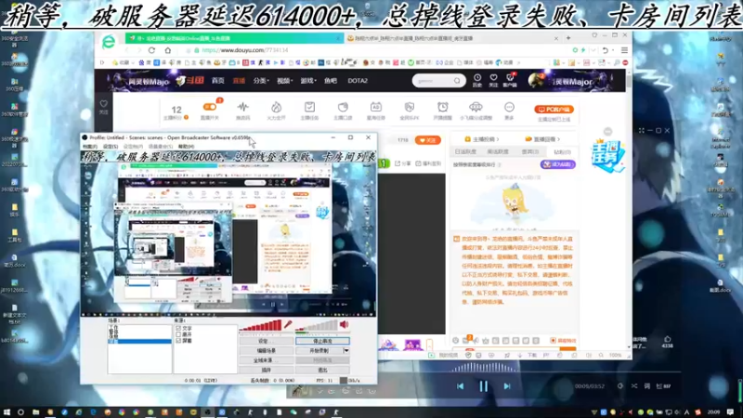743x418 pixels.
Task: Open the dropdown arrow beside 开始录制
Action: 345,351
